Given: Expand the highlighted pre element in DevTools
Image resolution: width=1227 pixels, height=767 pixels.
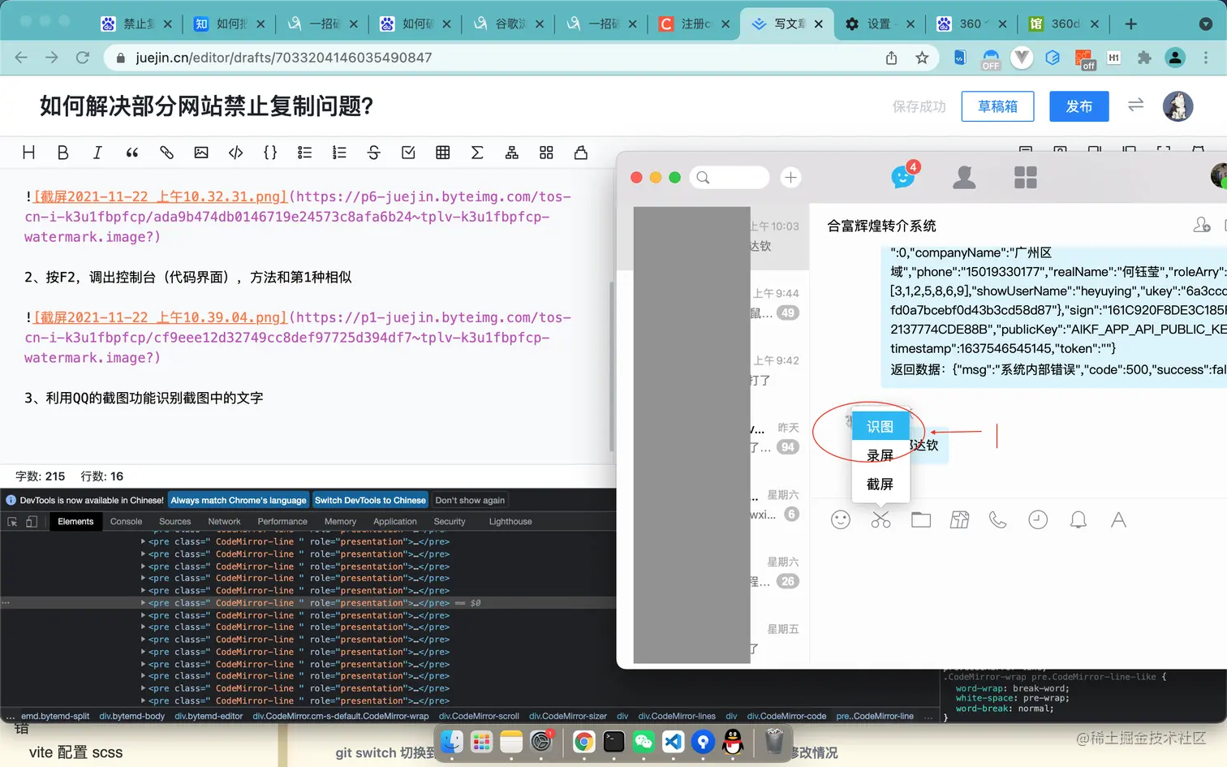Looking at the screenshot, I should 144,602.
